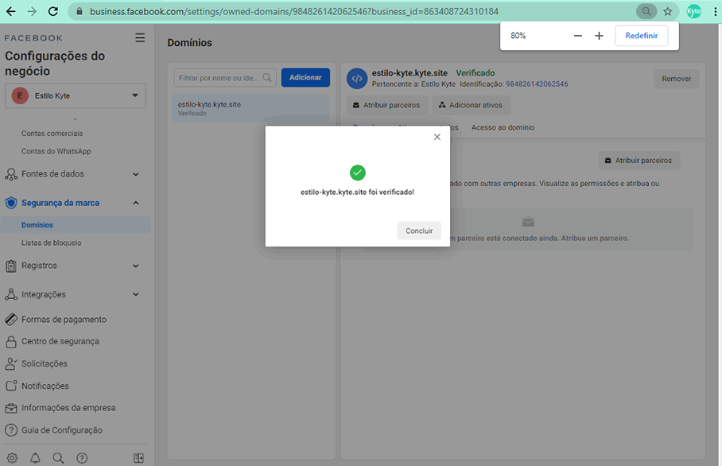Click the Fontes de dados icon
The width and height of the screenshot is (722, 466).
tap(11, 174)
